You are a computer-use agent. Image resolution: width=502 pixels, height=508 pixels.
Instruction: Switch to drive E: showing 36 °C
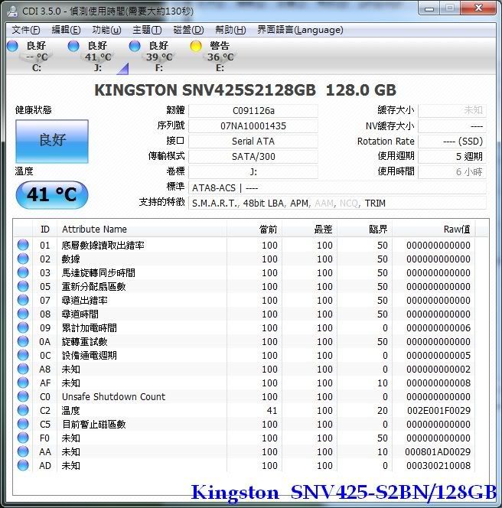point(220,57)
